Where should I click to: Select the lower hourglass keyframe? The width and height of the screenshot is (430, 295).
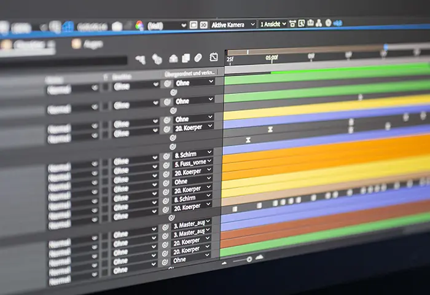[x=248, y=140]
